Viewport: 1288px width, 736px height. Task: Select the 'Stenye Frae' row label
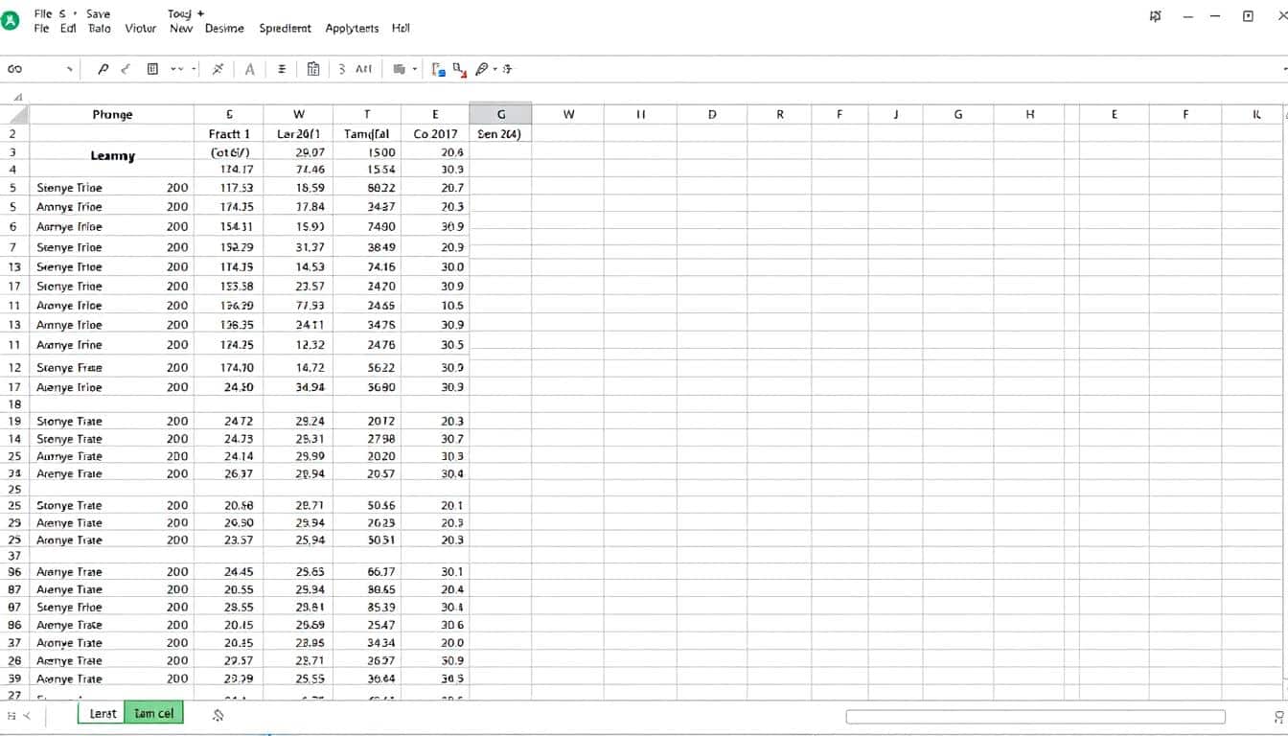coord(69,367)
